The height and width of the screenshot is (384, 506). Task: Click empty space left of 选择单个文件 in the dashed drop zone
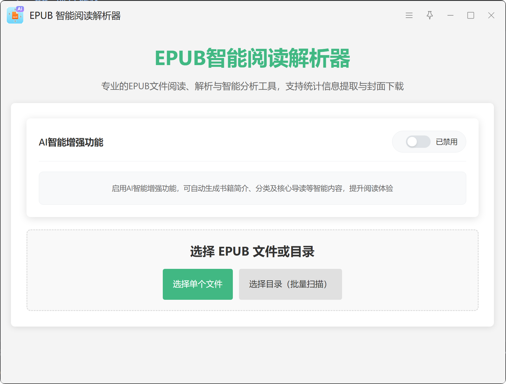click(x=94, y=284)
